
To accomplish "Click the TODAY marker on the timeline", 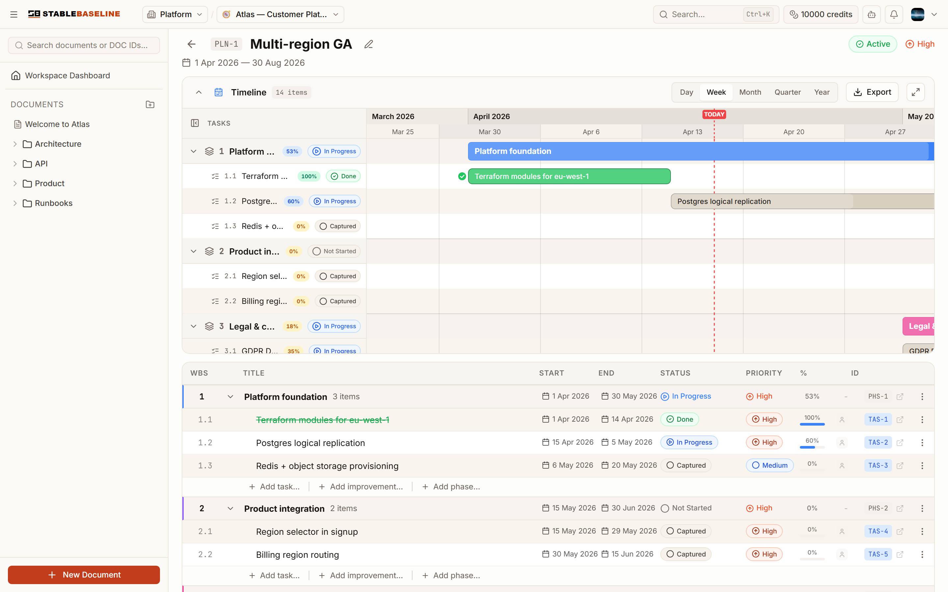I will tap(714, 114).
